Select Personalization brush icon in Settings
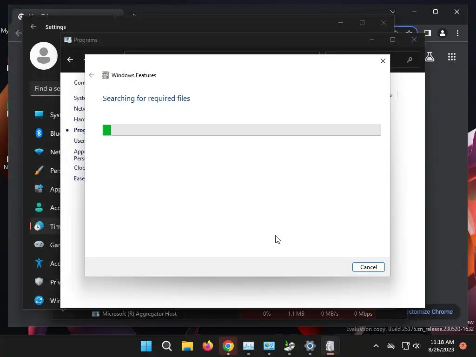The width and height of the screenshot is (476, 357). click(39, 170)
